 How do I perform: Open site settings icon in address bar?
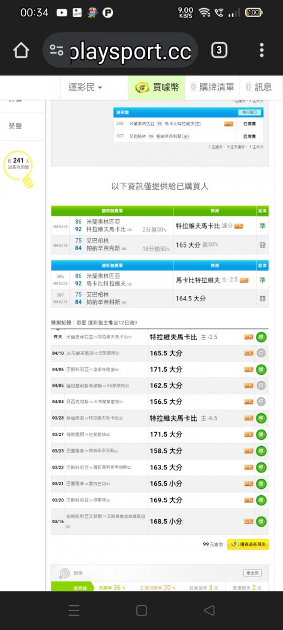pos(57,50)
